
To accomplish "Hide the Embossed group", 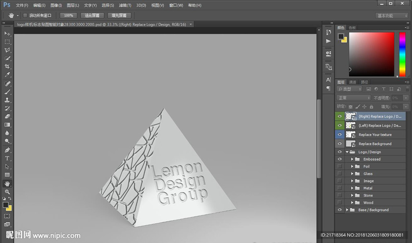I will (340, 159).
